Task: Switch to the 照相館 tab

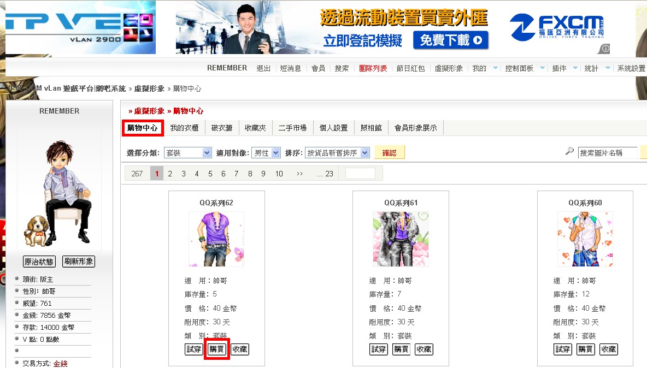Action: click(x=372, y=128)
